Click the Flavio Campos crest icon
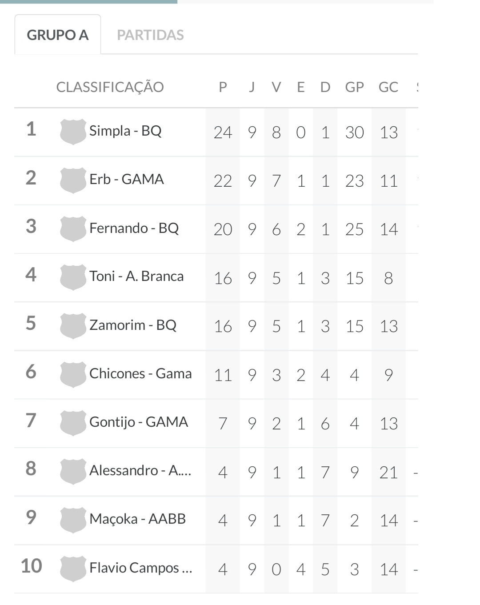This screenshot has height=605, width=480. pyautogui.click(x=73, y=568)
